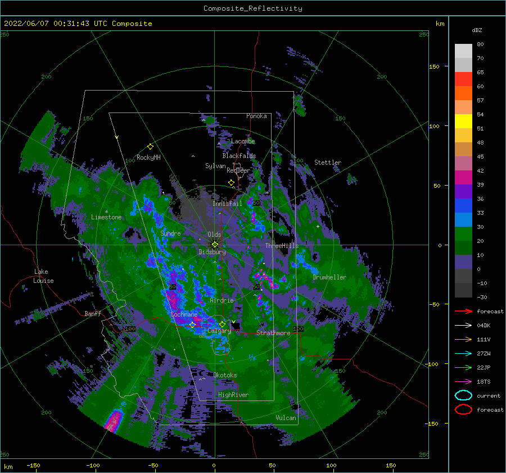Click the Cochrane city label
This screenshot has height=473, width=506.
pos(184,314)
